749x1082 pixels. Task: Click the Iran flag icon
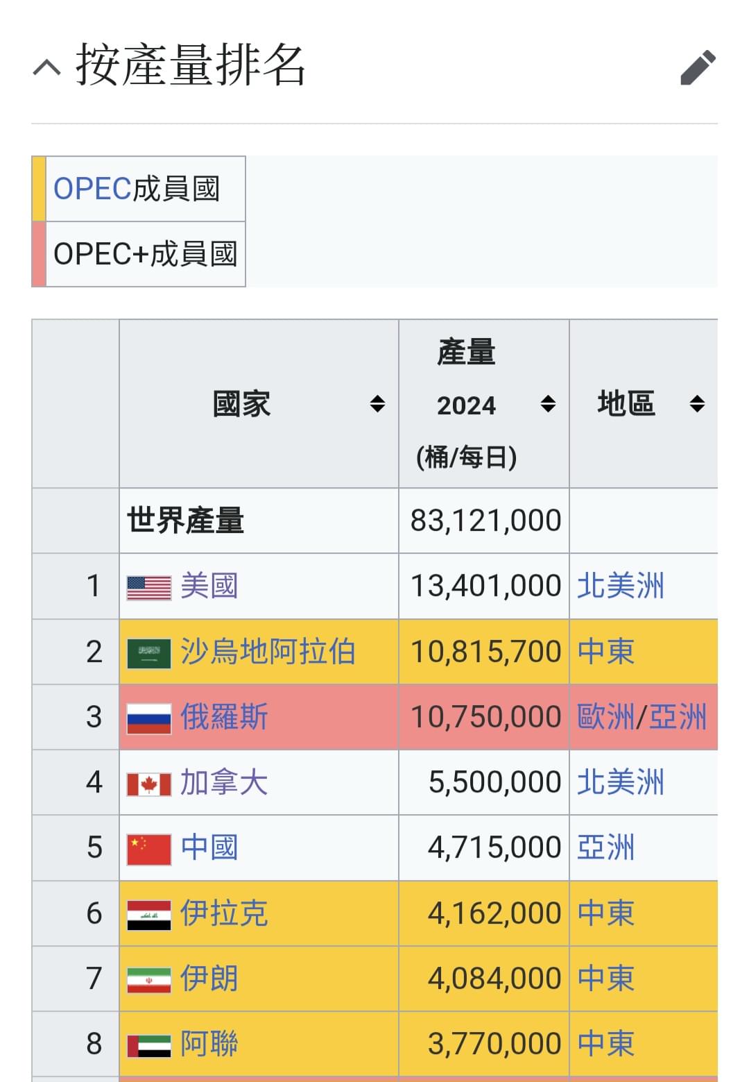[x=149, y=980]
